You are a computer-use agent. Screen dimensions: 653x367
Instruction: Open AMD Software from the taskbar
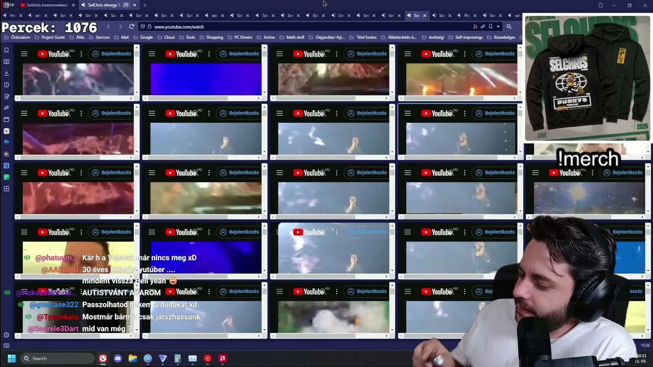pyautogui.click(x=222, y=358)
